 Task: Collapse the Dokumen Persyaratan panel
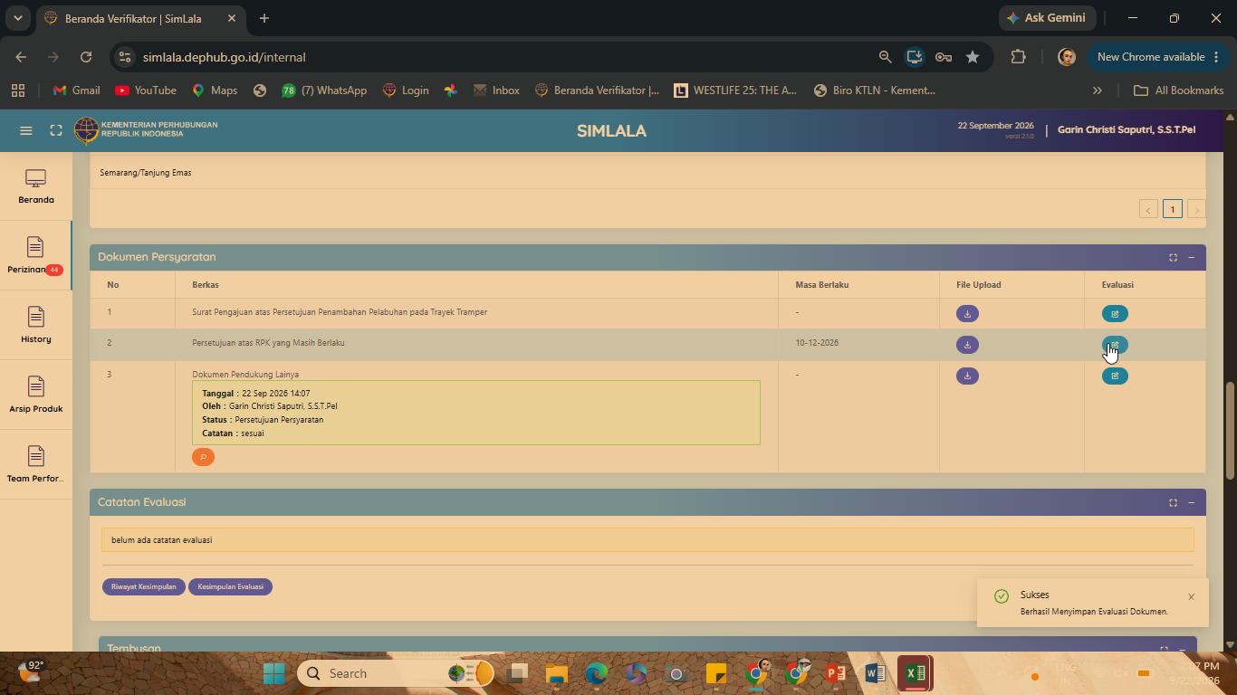(1191, 258)
